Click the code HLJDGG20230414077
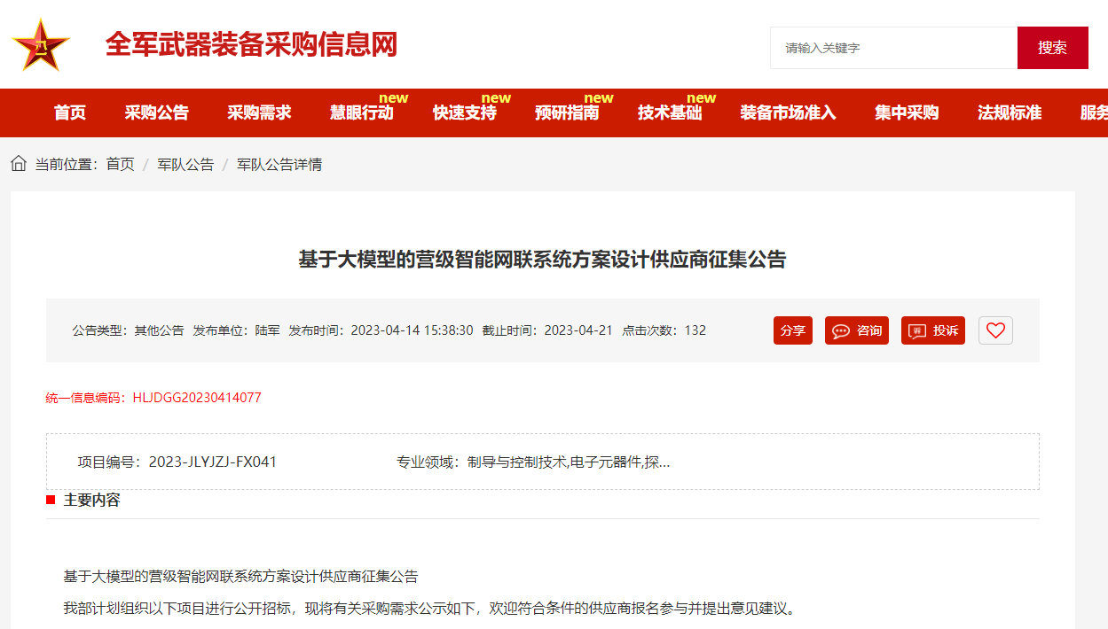The height and width of the screenshot is (629, 1108). coord(197,398)
